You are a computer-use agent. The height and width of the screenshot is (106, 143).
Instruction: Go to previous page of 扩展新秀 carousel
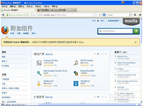pos(95,97)
